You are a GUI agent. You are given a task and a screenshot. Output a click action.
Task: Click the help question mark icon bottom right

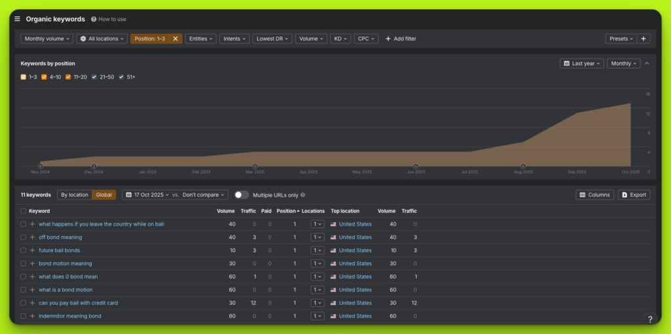(x=649, y=319)
